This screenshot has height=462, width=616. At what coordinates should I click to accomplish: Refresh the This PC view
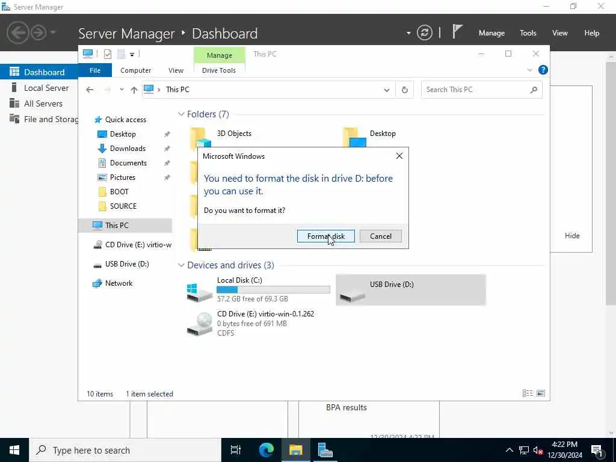(x=405, y=90)
